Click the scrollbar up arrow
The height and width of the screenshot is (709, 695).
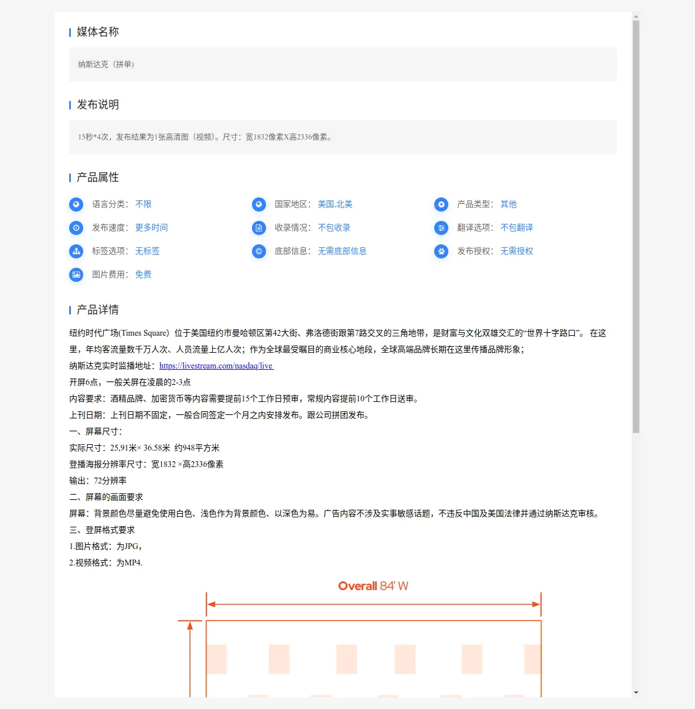pos(636,16)
